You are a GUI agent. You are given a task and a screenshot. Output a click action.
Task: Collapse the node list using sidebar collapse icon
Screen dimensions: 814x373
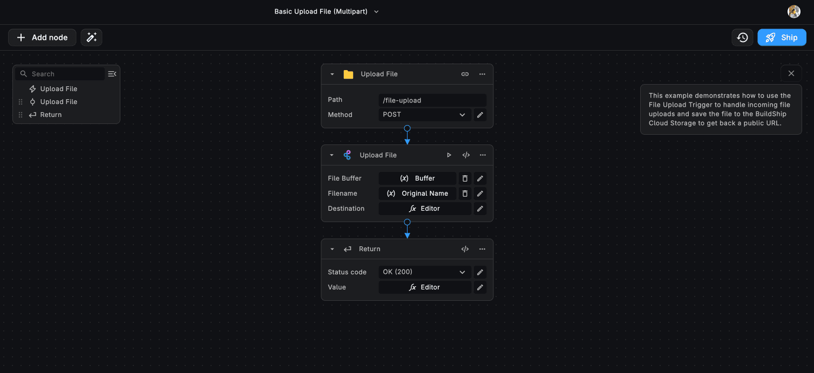[x=112, y=73]
